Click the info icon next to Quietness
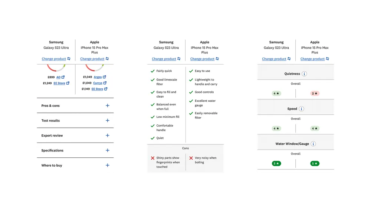 click(304, 74)
